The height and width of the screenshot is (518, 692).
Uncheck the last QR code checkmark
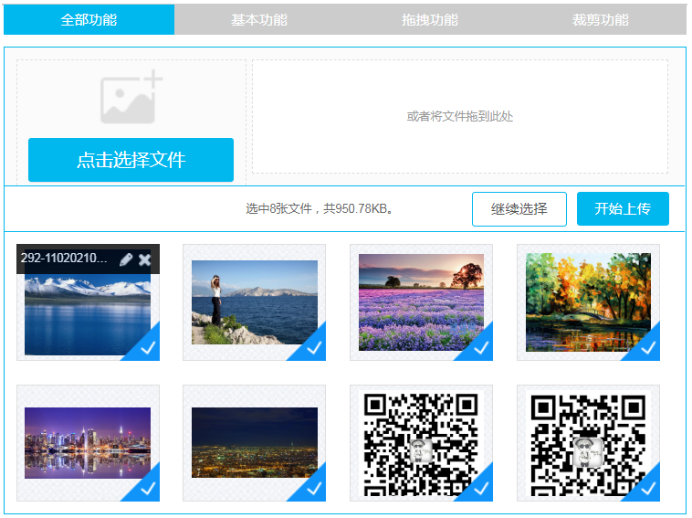click(647, 489)
